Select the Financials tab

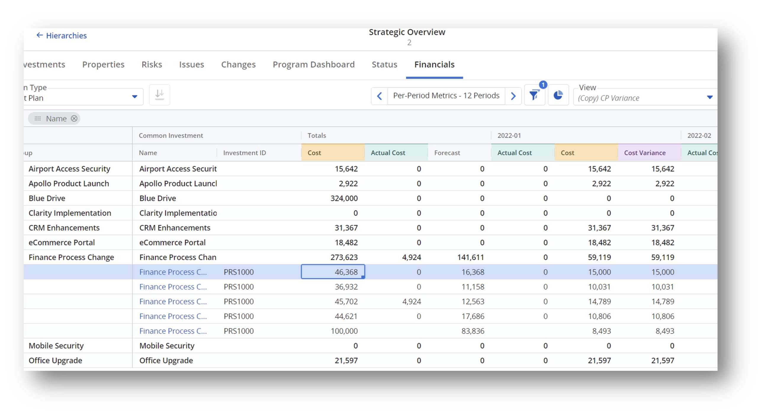pyautogui.click(x=434, y=64)
